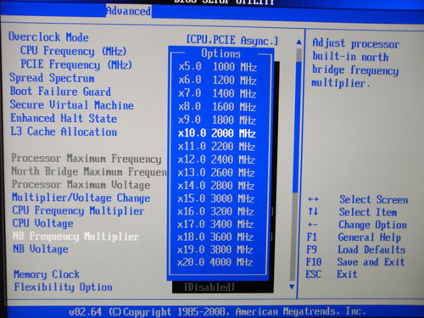Choose x6.0 1200 MHz option

pos(217,81)
